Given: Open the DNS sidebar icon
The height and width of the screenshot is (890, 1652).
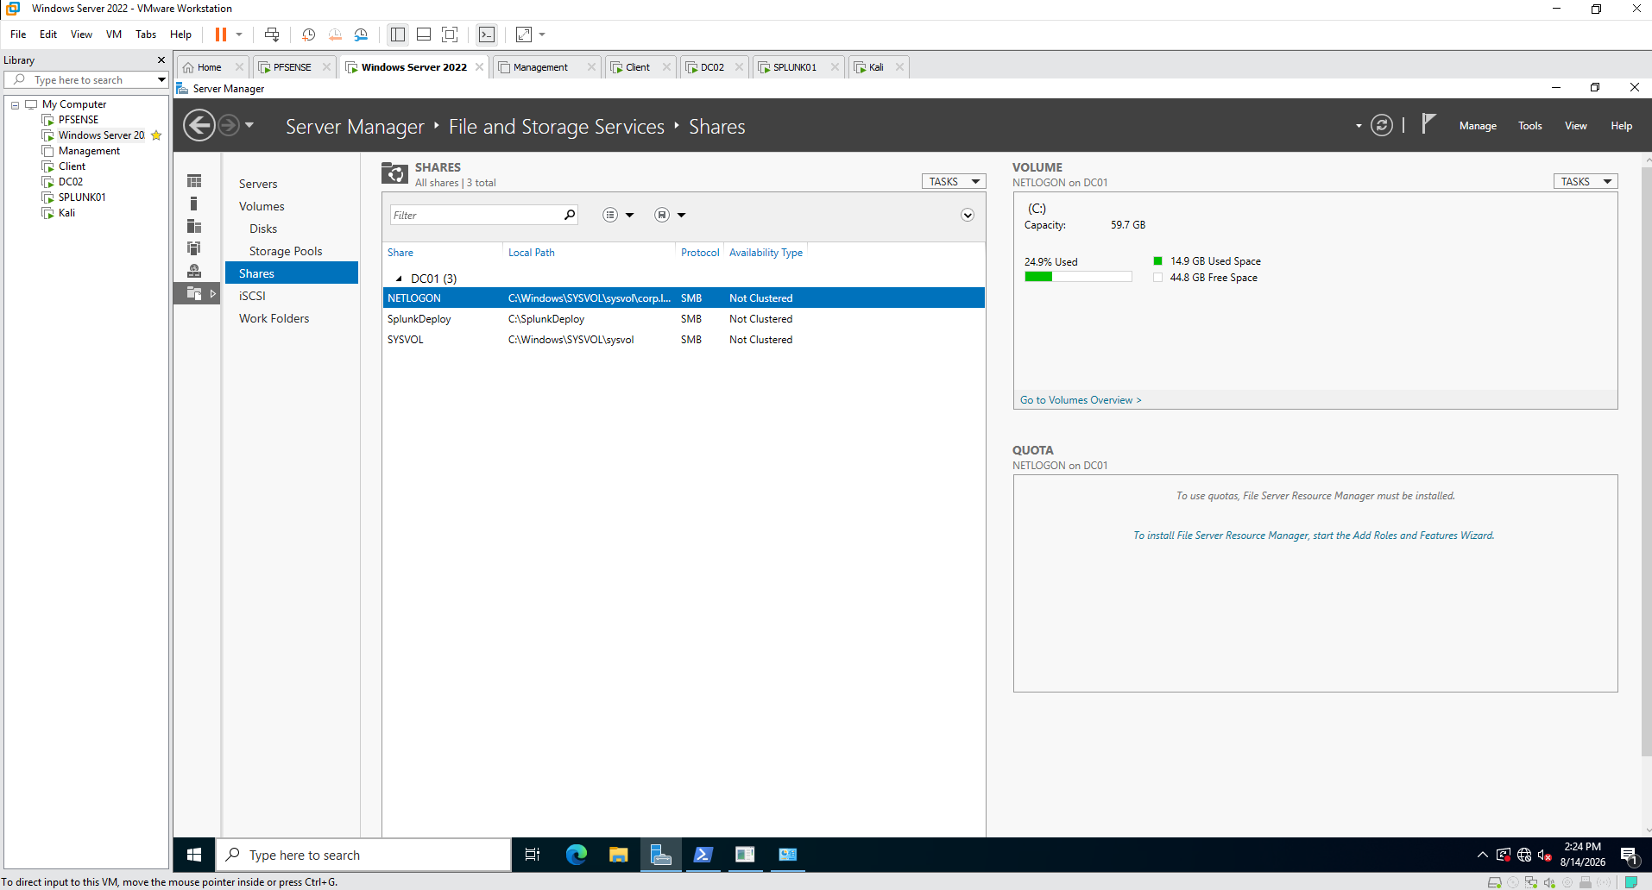Looking at the screenshot, I should point(194,271).
